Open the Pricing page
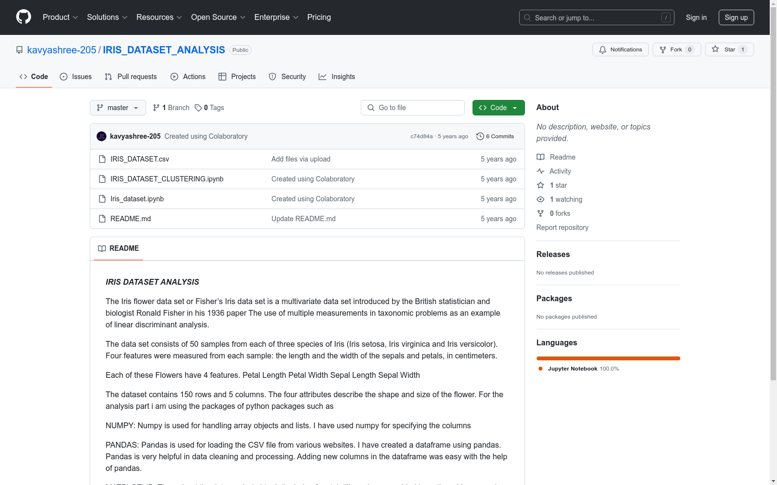777x485 pixels. click(x=319, y=17)
